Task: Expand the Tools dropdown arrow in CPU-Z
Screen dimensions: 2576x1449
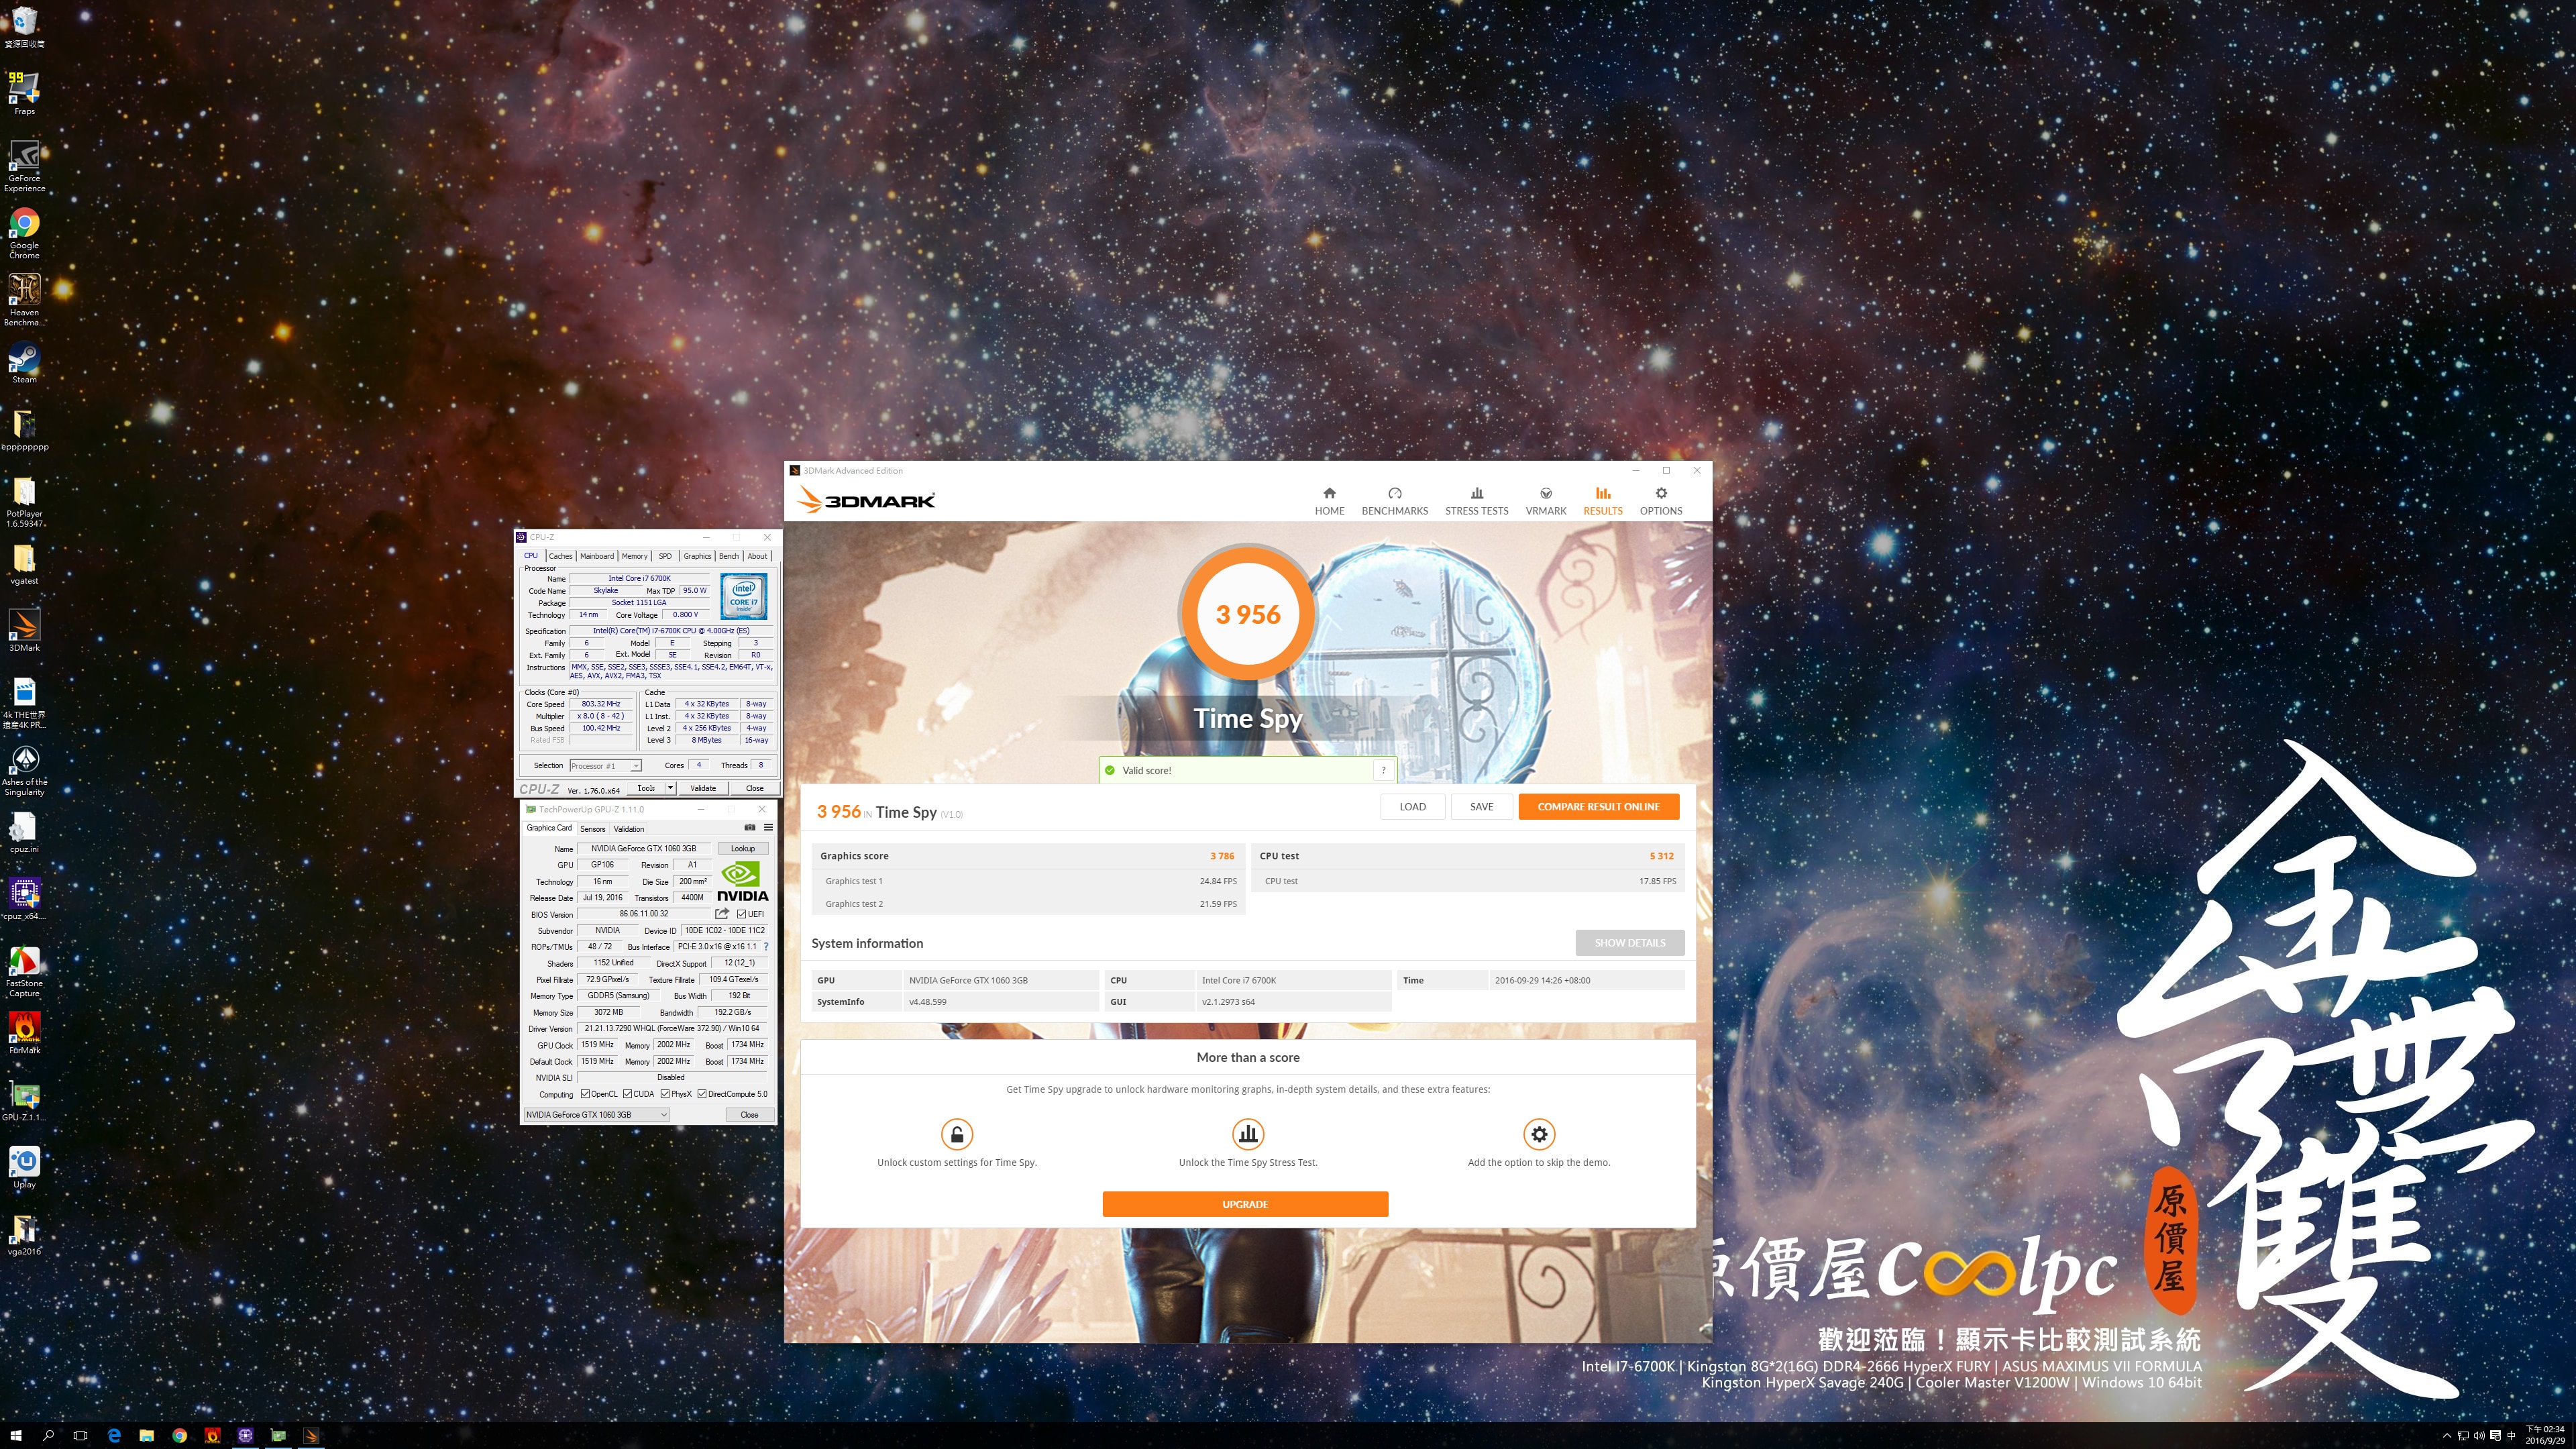Action: point(670,788)
